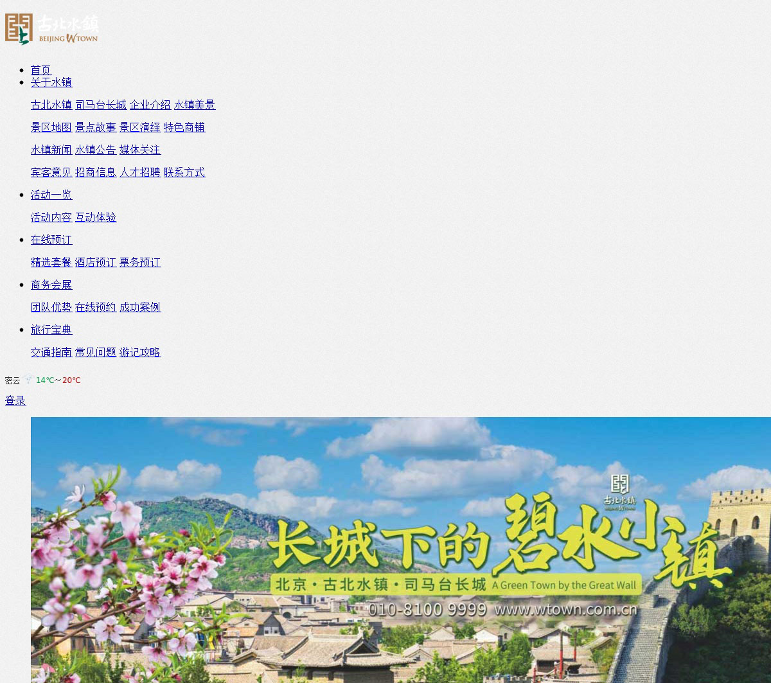Open the 联系方式 contact link
Screen dimensions: 771x683
pyautogui.click(x=184, y=172)
